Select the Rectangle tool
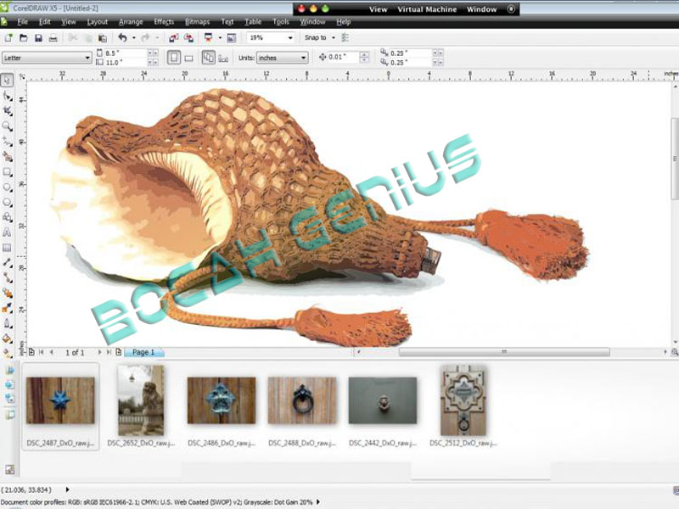This screenshot has height=509, width=679. coord(8,171)
